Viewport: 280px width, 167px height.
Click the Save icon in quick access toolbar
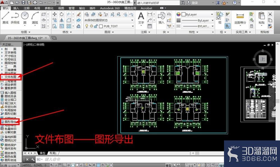(24, 3)
